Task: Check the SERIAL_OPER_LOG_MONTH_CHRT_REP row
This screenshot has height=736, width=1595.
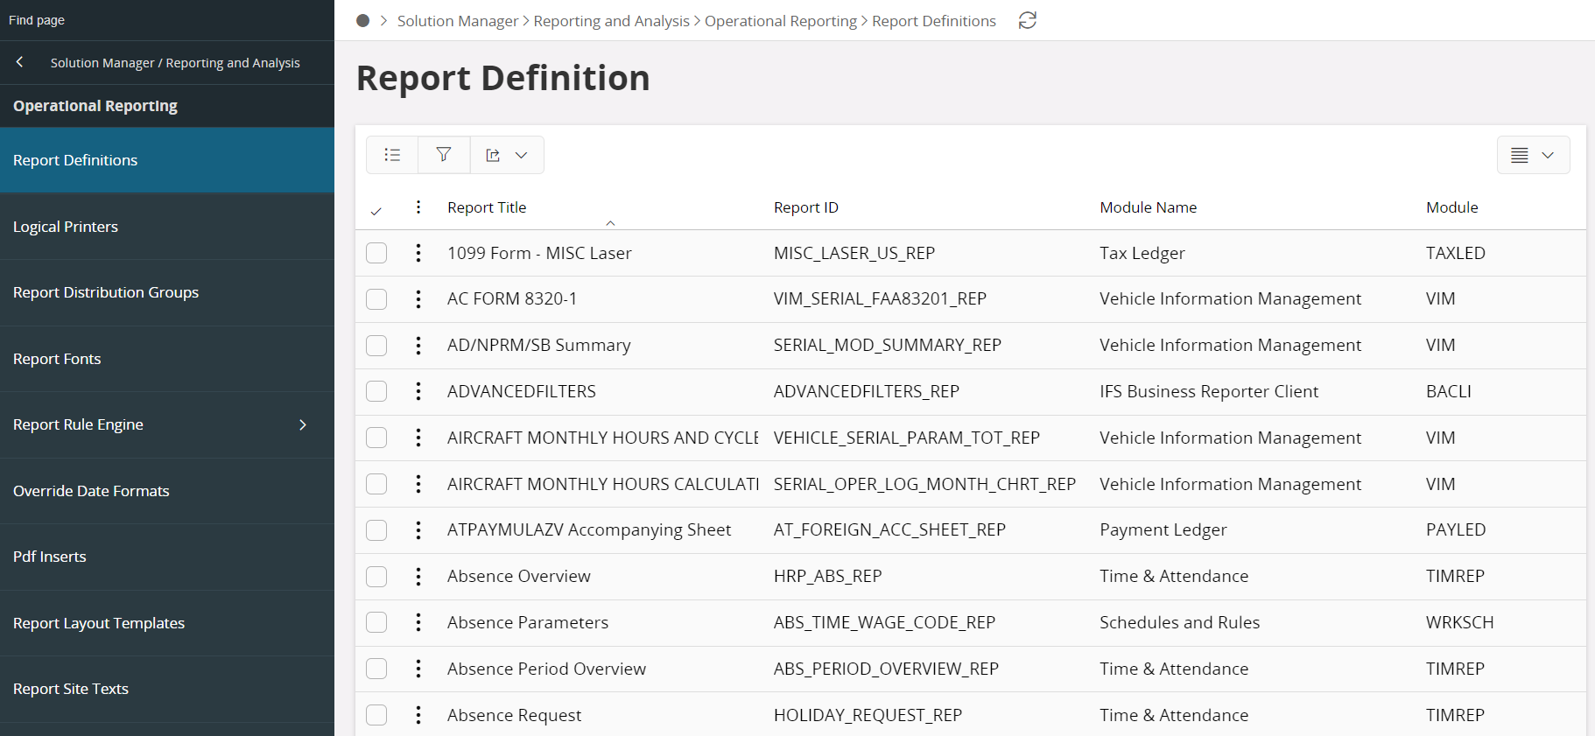Action: tap(376, 484)
